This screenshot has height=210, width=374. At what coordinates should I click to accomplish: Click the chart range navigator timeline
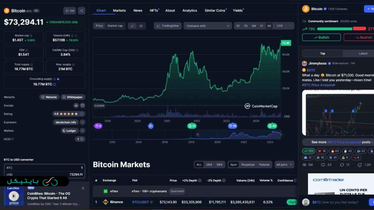click(x=187, y=135)
